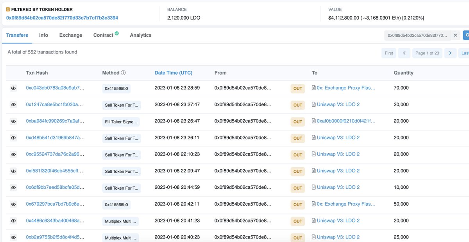
Task: Jump to Last page
Action: [x=464, y=53]
